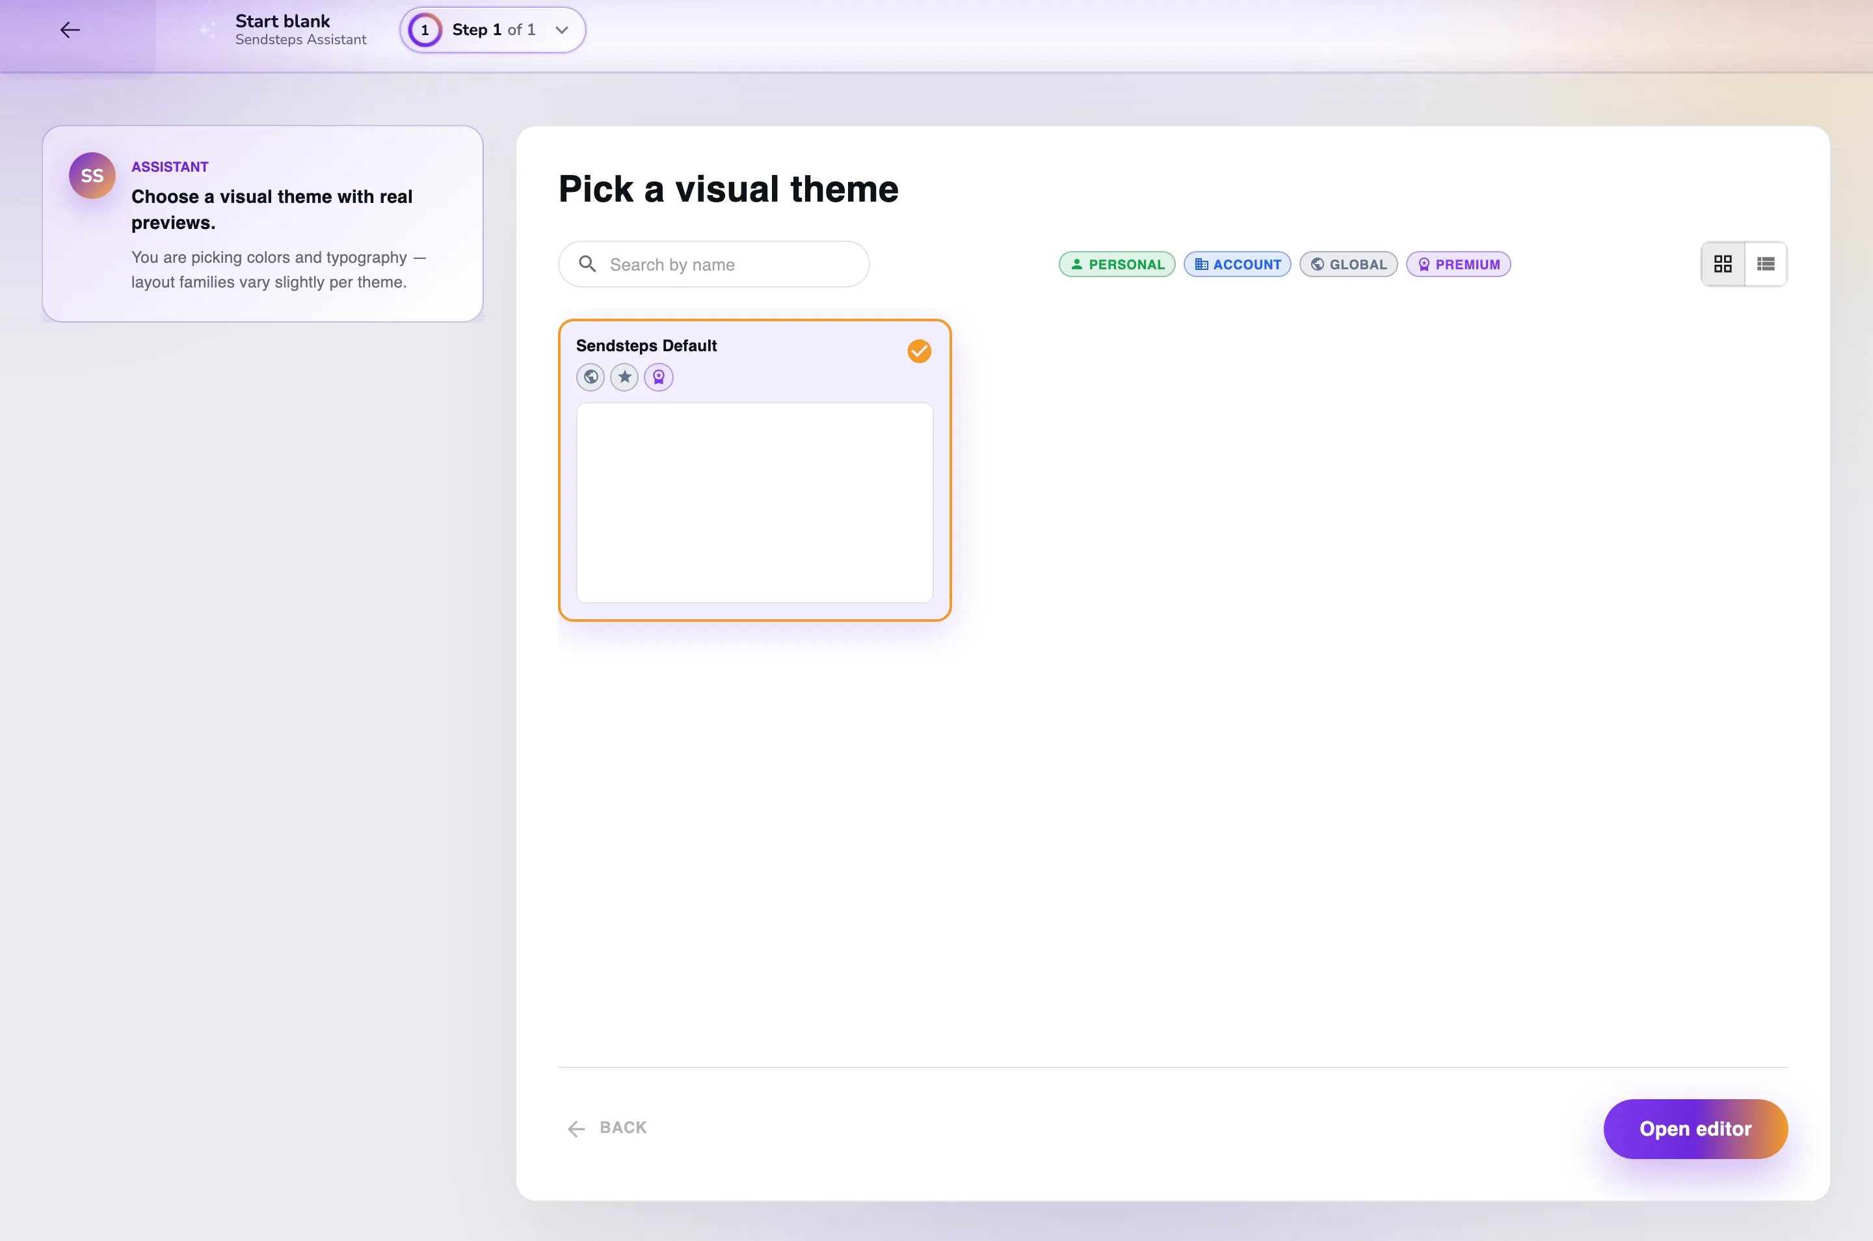Switch to grid view
Image resolution: width=1873 pixels, height=1241 pixels.
pos(1723,264)
